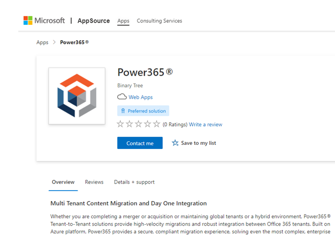Go to Apps breadcrumb link

42,42
